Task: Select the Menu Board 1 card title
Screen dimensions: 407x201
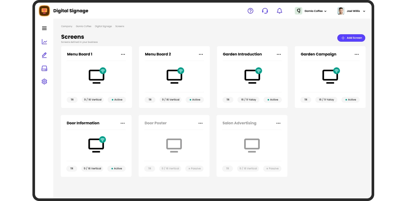Action: coord(80,54)
